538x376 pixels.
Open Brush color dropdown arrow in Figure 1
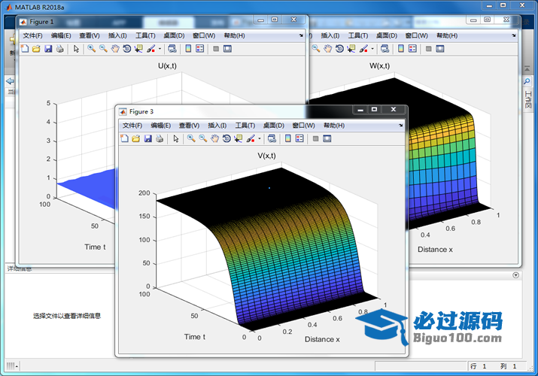(x=160, y=49)
